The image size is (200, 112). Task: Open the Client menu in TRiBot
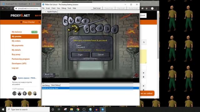point(53,8)
